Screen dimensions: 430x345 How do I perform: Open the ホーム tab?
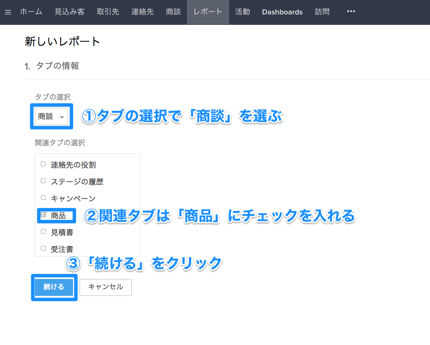pos(31,12)
